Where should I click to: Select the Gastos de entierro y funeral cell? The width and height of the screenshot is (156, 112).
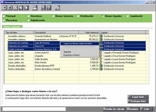coord(56,69)
